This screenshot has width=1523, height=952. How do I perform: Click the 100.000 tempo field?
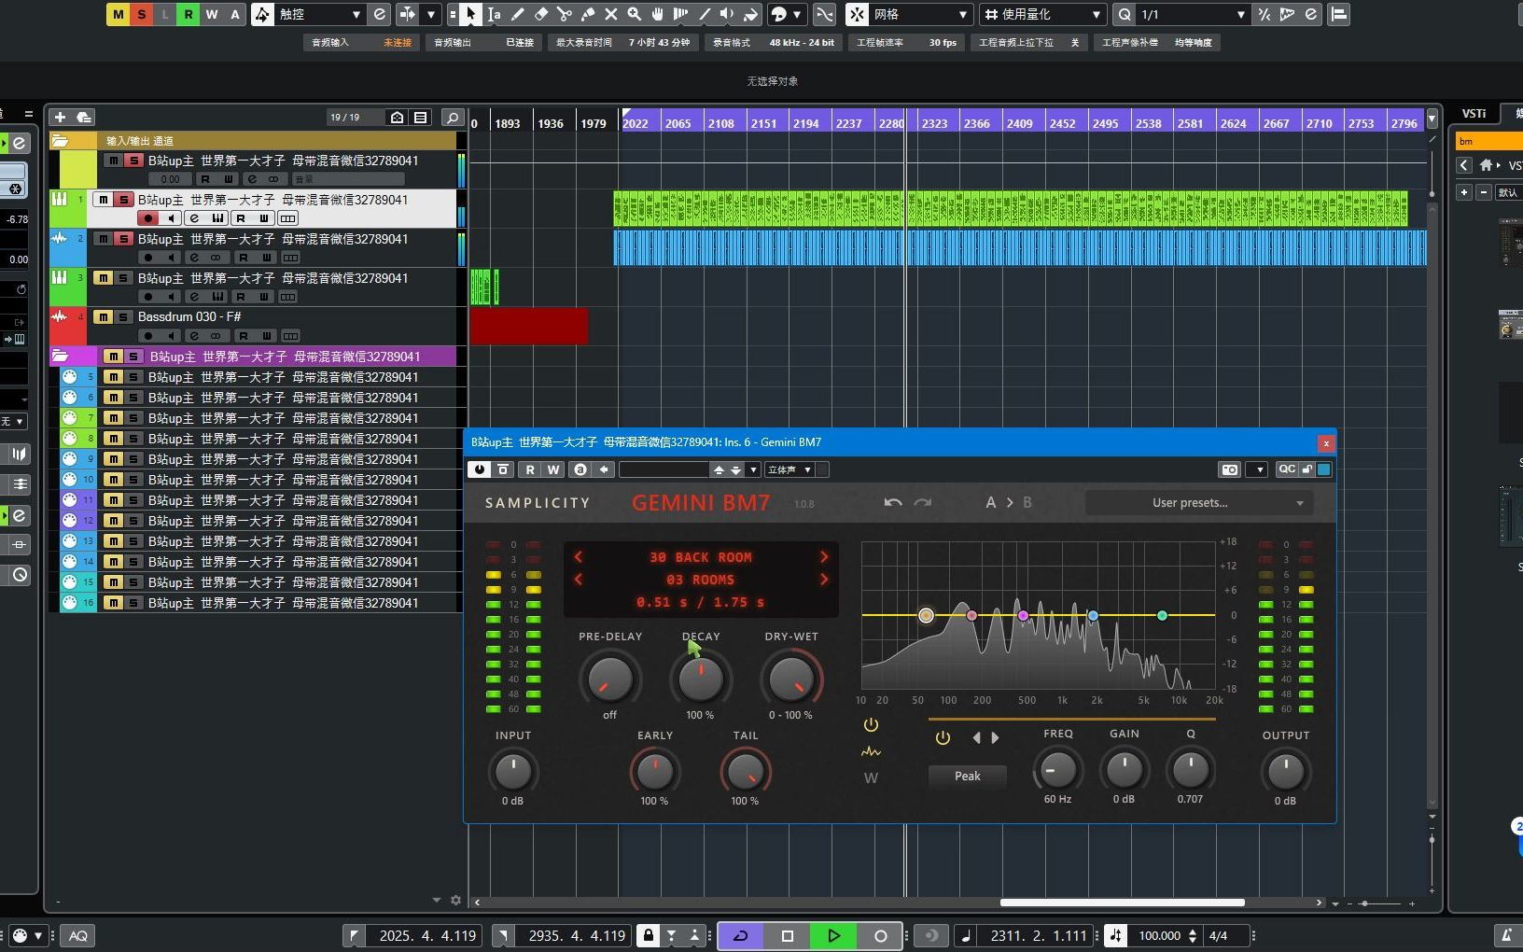[x=1160, y=935]
